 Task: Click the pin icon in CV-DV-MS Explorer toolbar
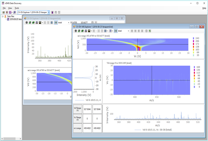tap(110, 31)
